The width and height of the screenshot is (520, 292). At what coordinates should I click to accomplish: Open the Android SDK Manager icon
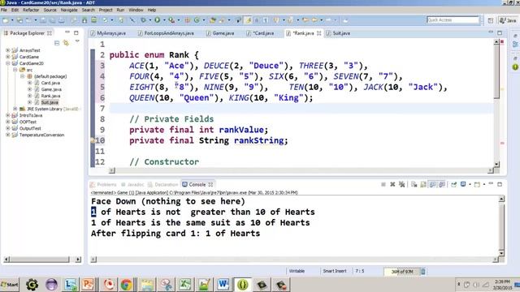pyautogui.click(x=84, y=20)
